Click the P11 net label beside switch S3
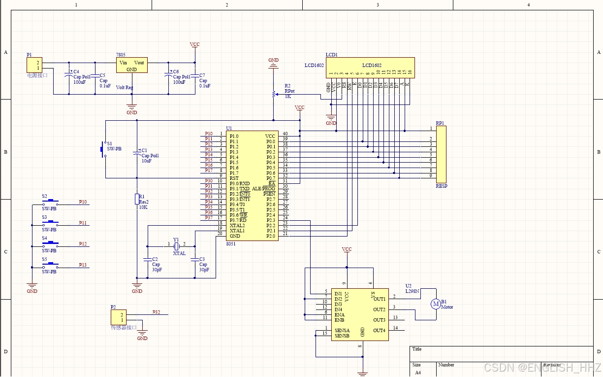 pos(83,223)
